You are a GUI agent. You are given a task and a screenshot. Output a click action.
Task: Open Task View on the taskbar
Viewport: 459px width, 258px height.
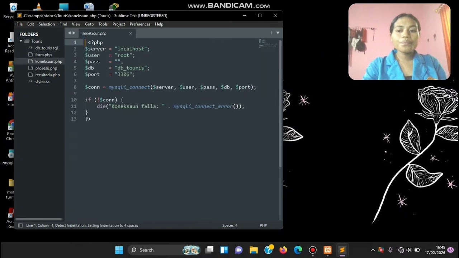tap(209, 250)
